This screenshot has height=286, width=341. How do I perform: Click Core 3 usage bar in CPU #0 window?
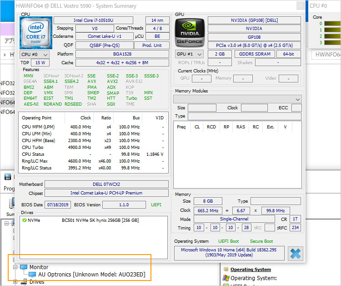coord(332,42)
